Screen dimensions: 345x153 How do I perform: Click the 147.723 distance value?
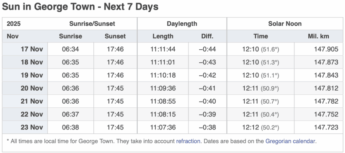click(326, 128)
